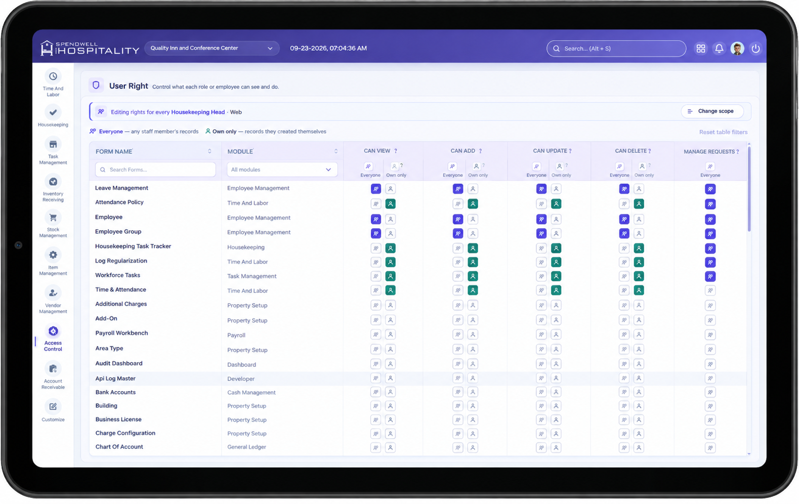Toggle Can Update Own only for Payroll Workbench
799x504 pixels.
point(556,334)
